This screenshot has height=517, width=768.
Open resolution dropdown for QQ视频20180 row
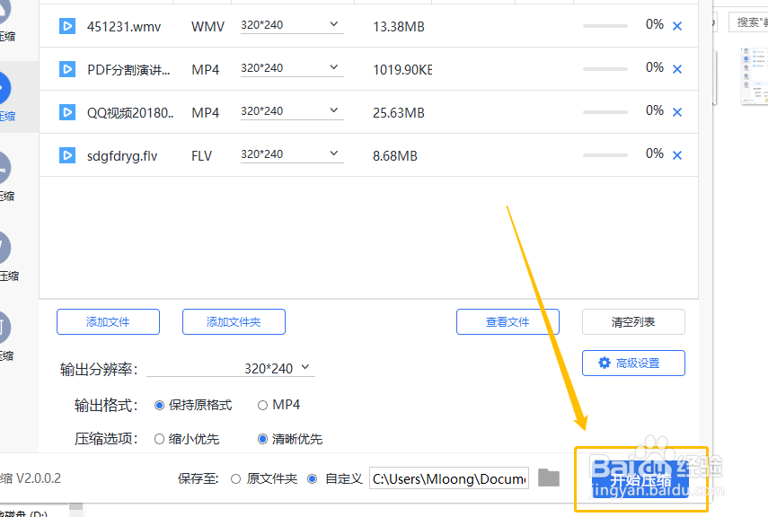pyautogui.click(x=292, y=111)
